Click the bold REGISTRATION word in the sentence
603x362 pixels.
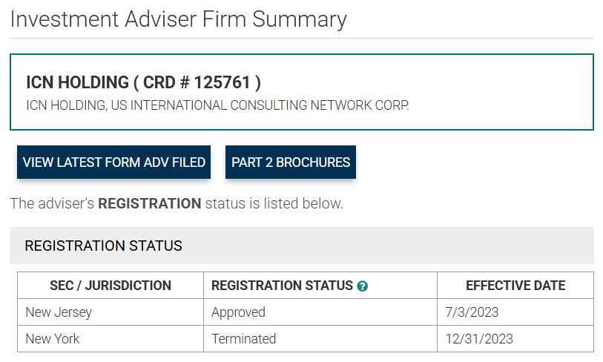tap(150, 203)
